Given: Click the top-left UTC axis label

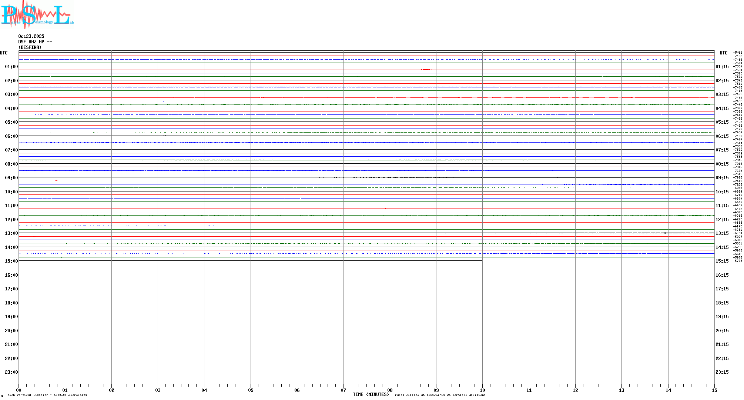Looking at the screenshot, I should (x=4, y=53).
